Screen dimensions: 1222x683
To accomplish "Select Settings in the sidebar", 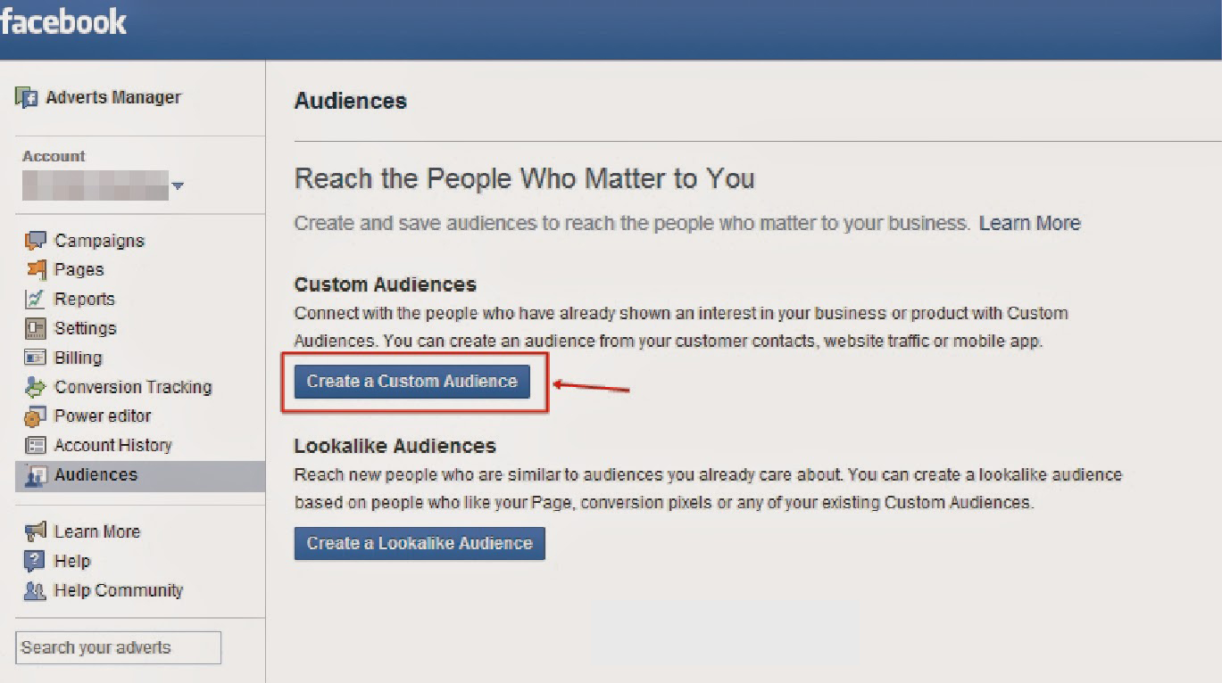I will (86, 328).
